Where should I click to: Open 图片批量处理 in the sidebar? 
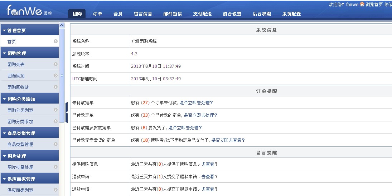(20, 167)
